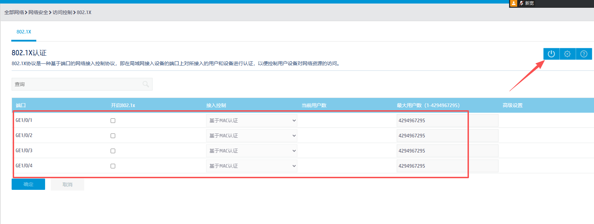This screenshot has height=224, width=594.
Task: Toggle 802.1x checkbox for GE1/0/3
Action: click(113, 151)
